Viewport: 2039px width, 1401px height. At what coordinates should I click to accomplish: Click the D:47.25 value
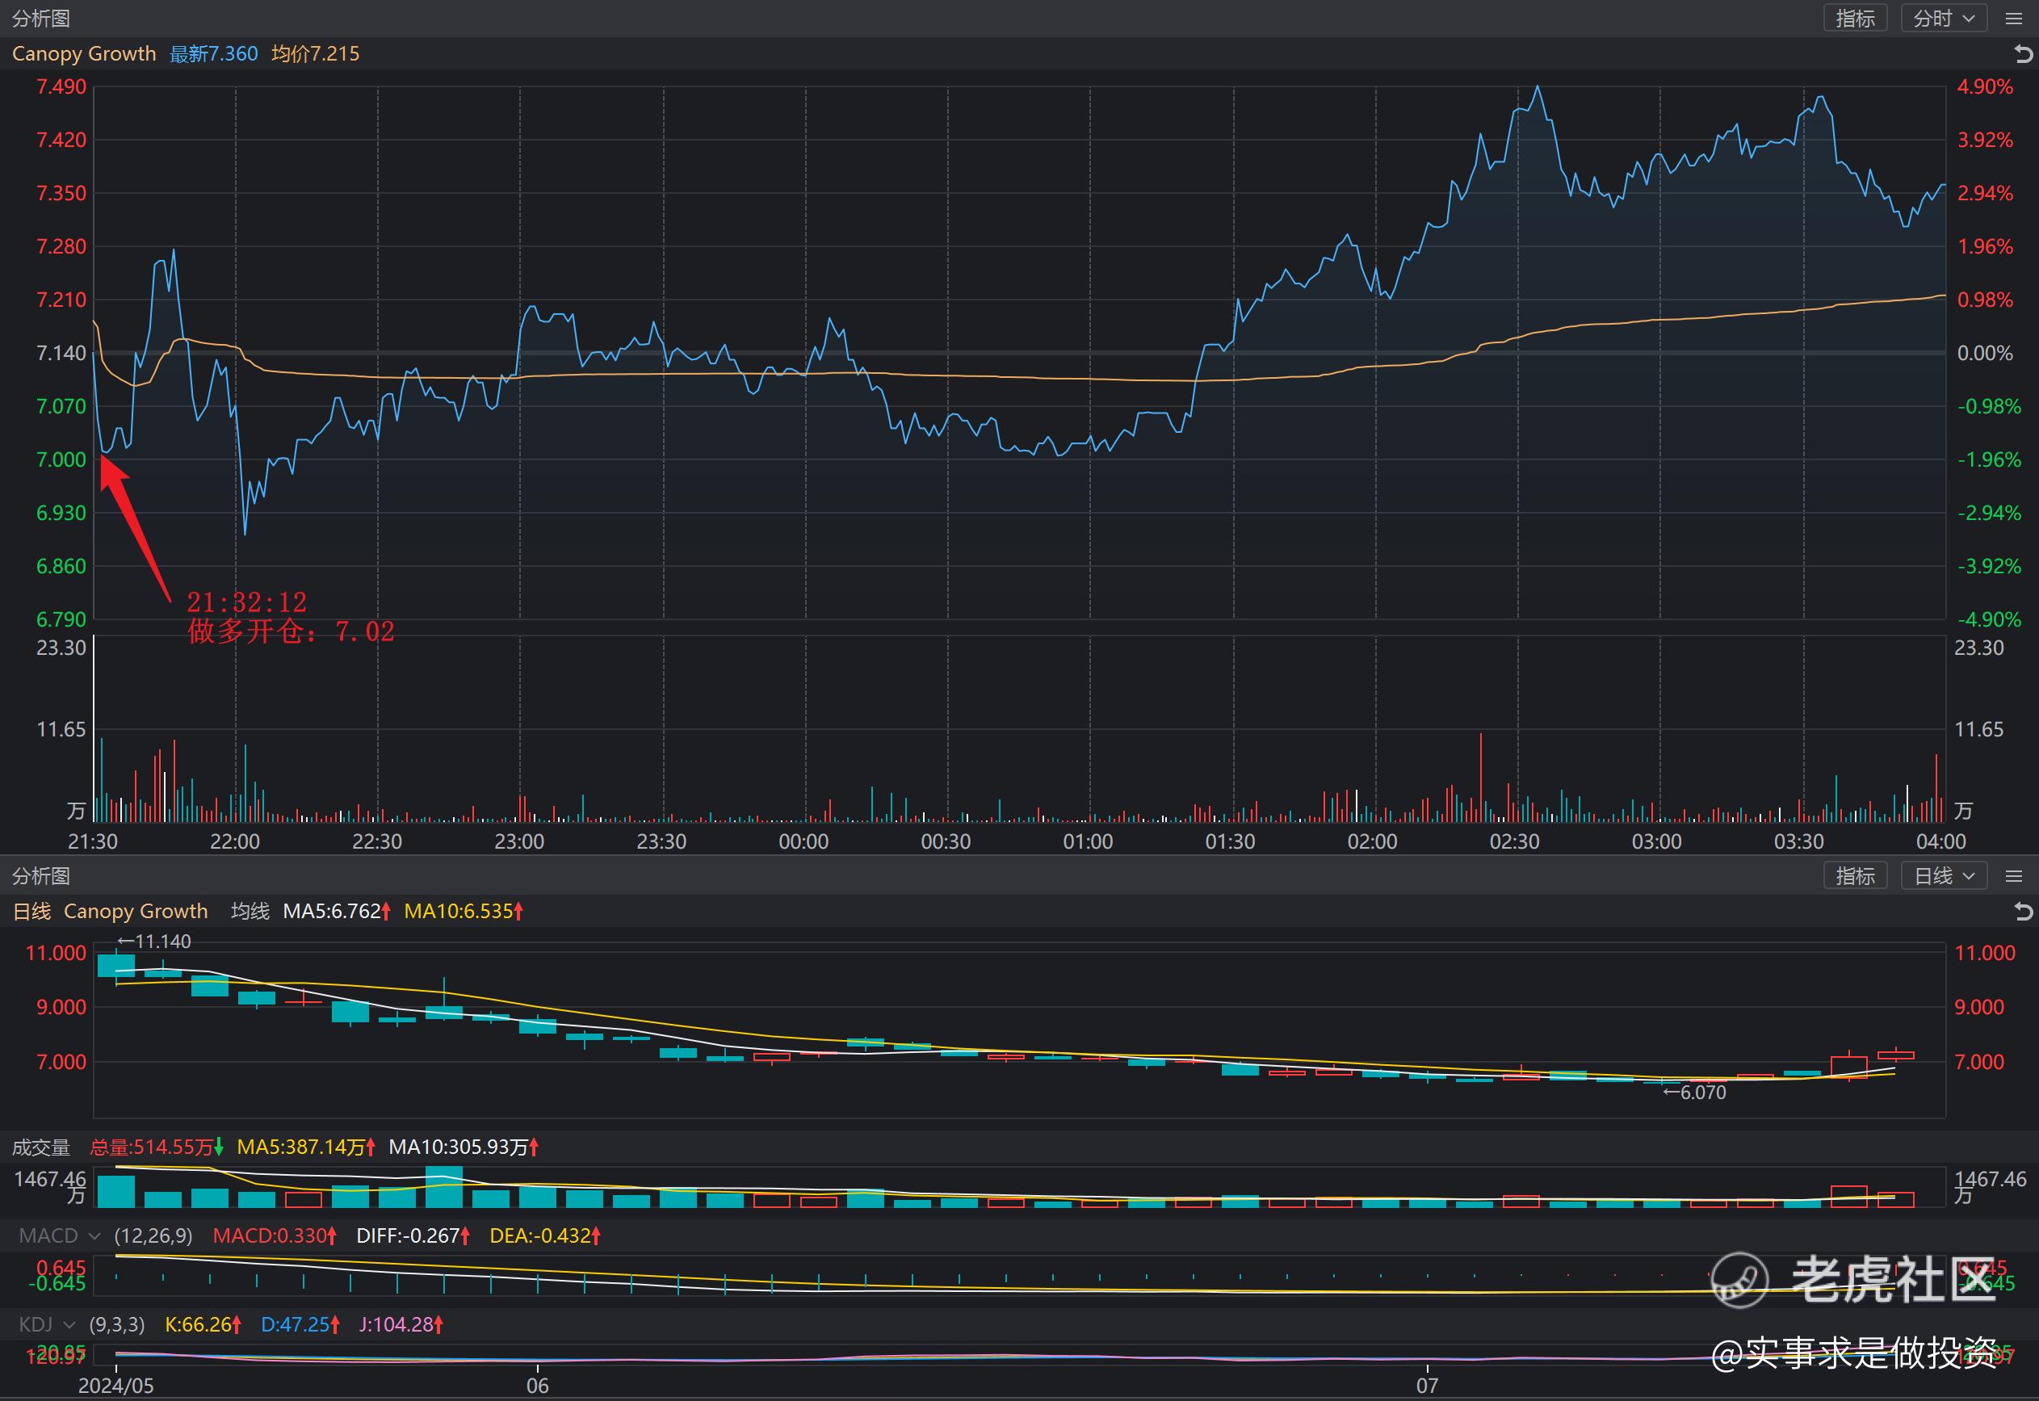pos(300,1324)
